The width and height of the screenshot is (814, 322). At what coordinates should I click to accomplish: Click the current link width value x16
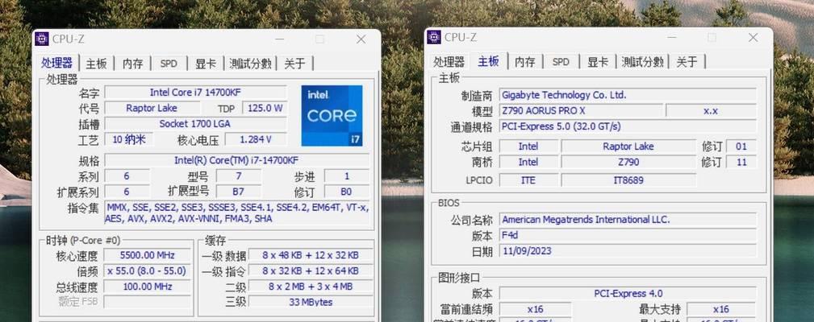click(x=535, y=309)
